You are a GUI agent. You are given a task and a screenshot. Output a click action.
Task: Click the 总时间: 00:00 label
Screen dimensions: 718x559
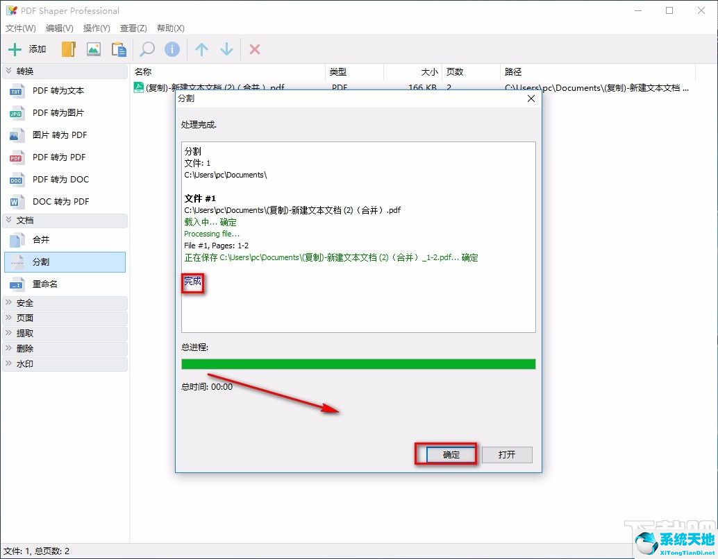(x=207, y=387)
